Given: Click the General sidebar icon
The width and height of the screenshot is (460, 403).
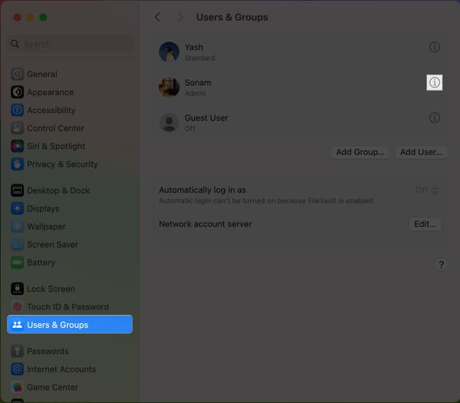Looking at the screenshot, I should click(x=17, y=74).
